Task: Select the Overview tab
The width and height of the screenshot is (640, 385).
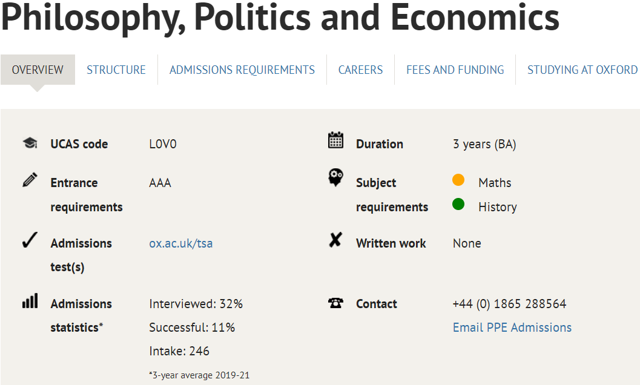Action: point(38,70)
